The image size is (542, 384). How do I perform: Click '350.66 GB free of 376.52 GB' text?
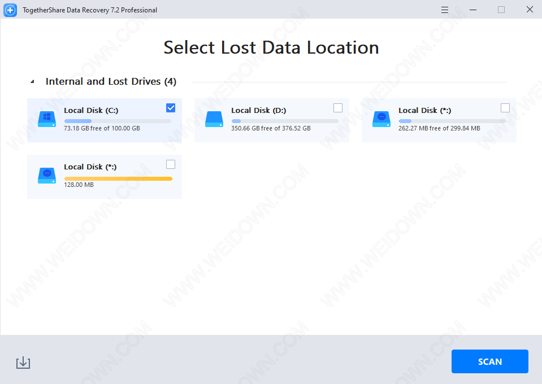[x=271, y=128]
